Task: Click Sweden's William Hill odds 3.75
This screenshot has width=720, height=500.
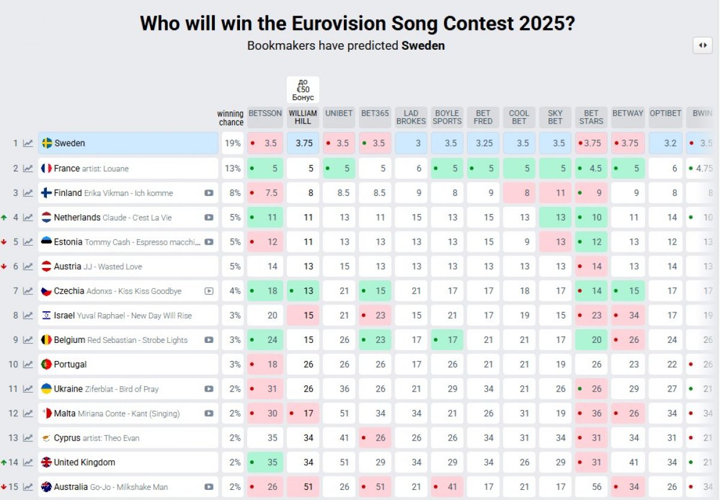Action: click(303, 143)
